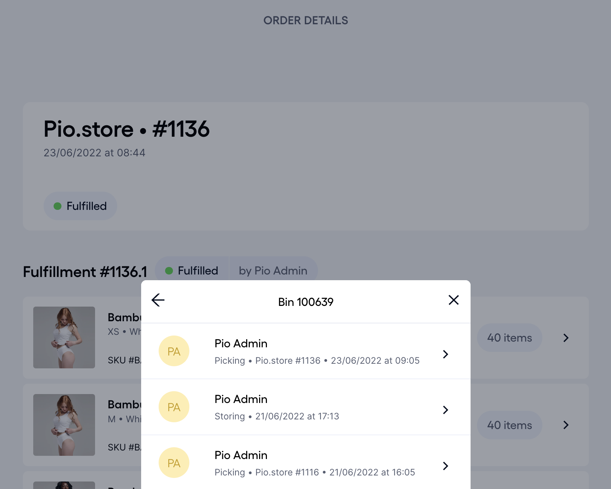Open the XS product thumbnail
This screenshot has height=489, width=611.
pos(64,338)
